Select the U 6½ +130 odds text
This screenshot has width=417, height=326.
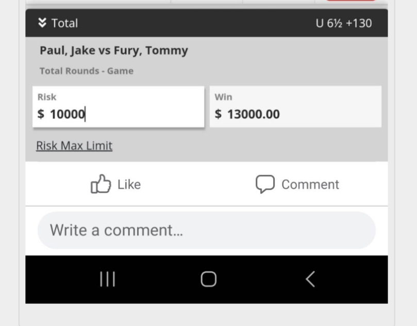[x=344, y=23]
